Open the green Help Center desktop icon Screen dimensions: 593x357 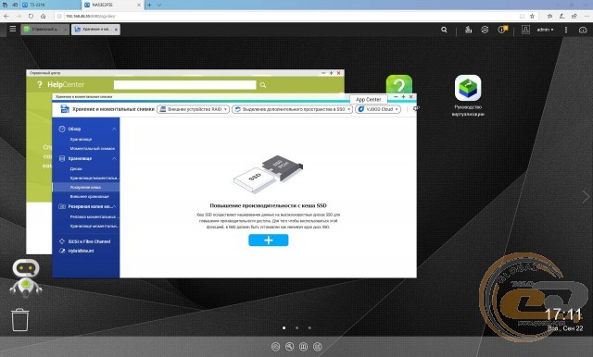click(399, 84)
